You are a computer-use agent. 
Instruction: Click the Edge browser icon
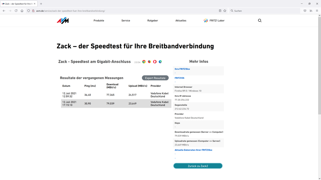click(160, 61)
